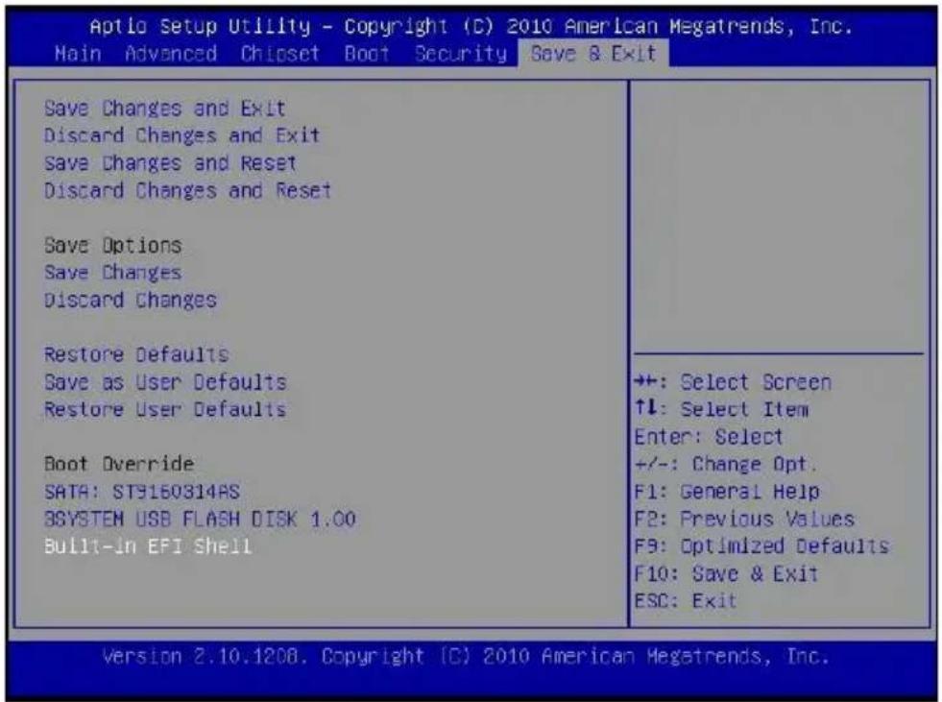Boot from SATA: ST9160314AS drive

pos(142,492)
